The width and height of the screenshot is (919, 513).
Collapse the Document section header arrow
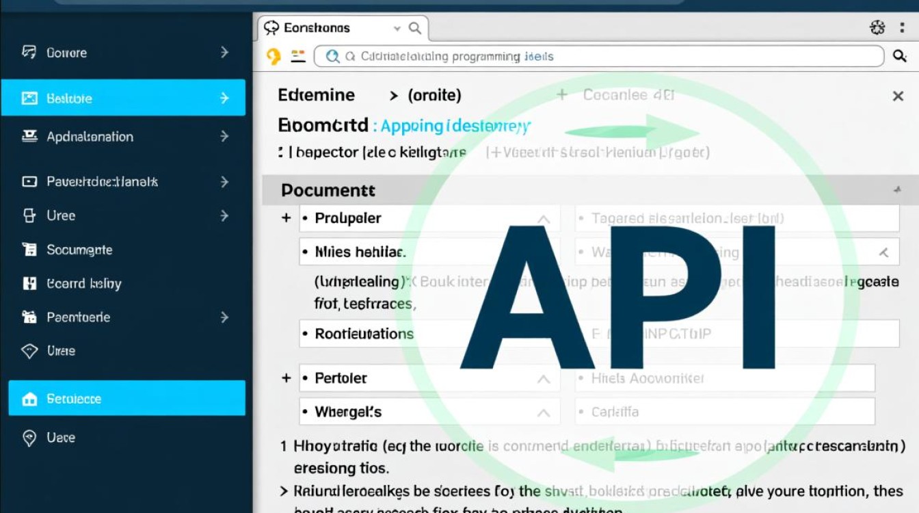tap(896, 190)
